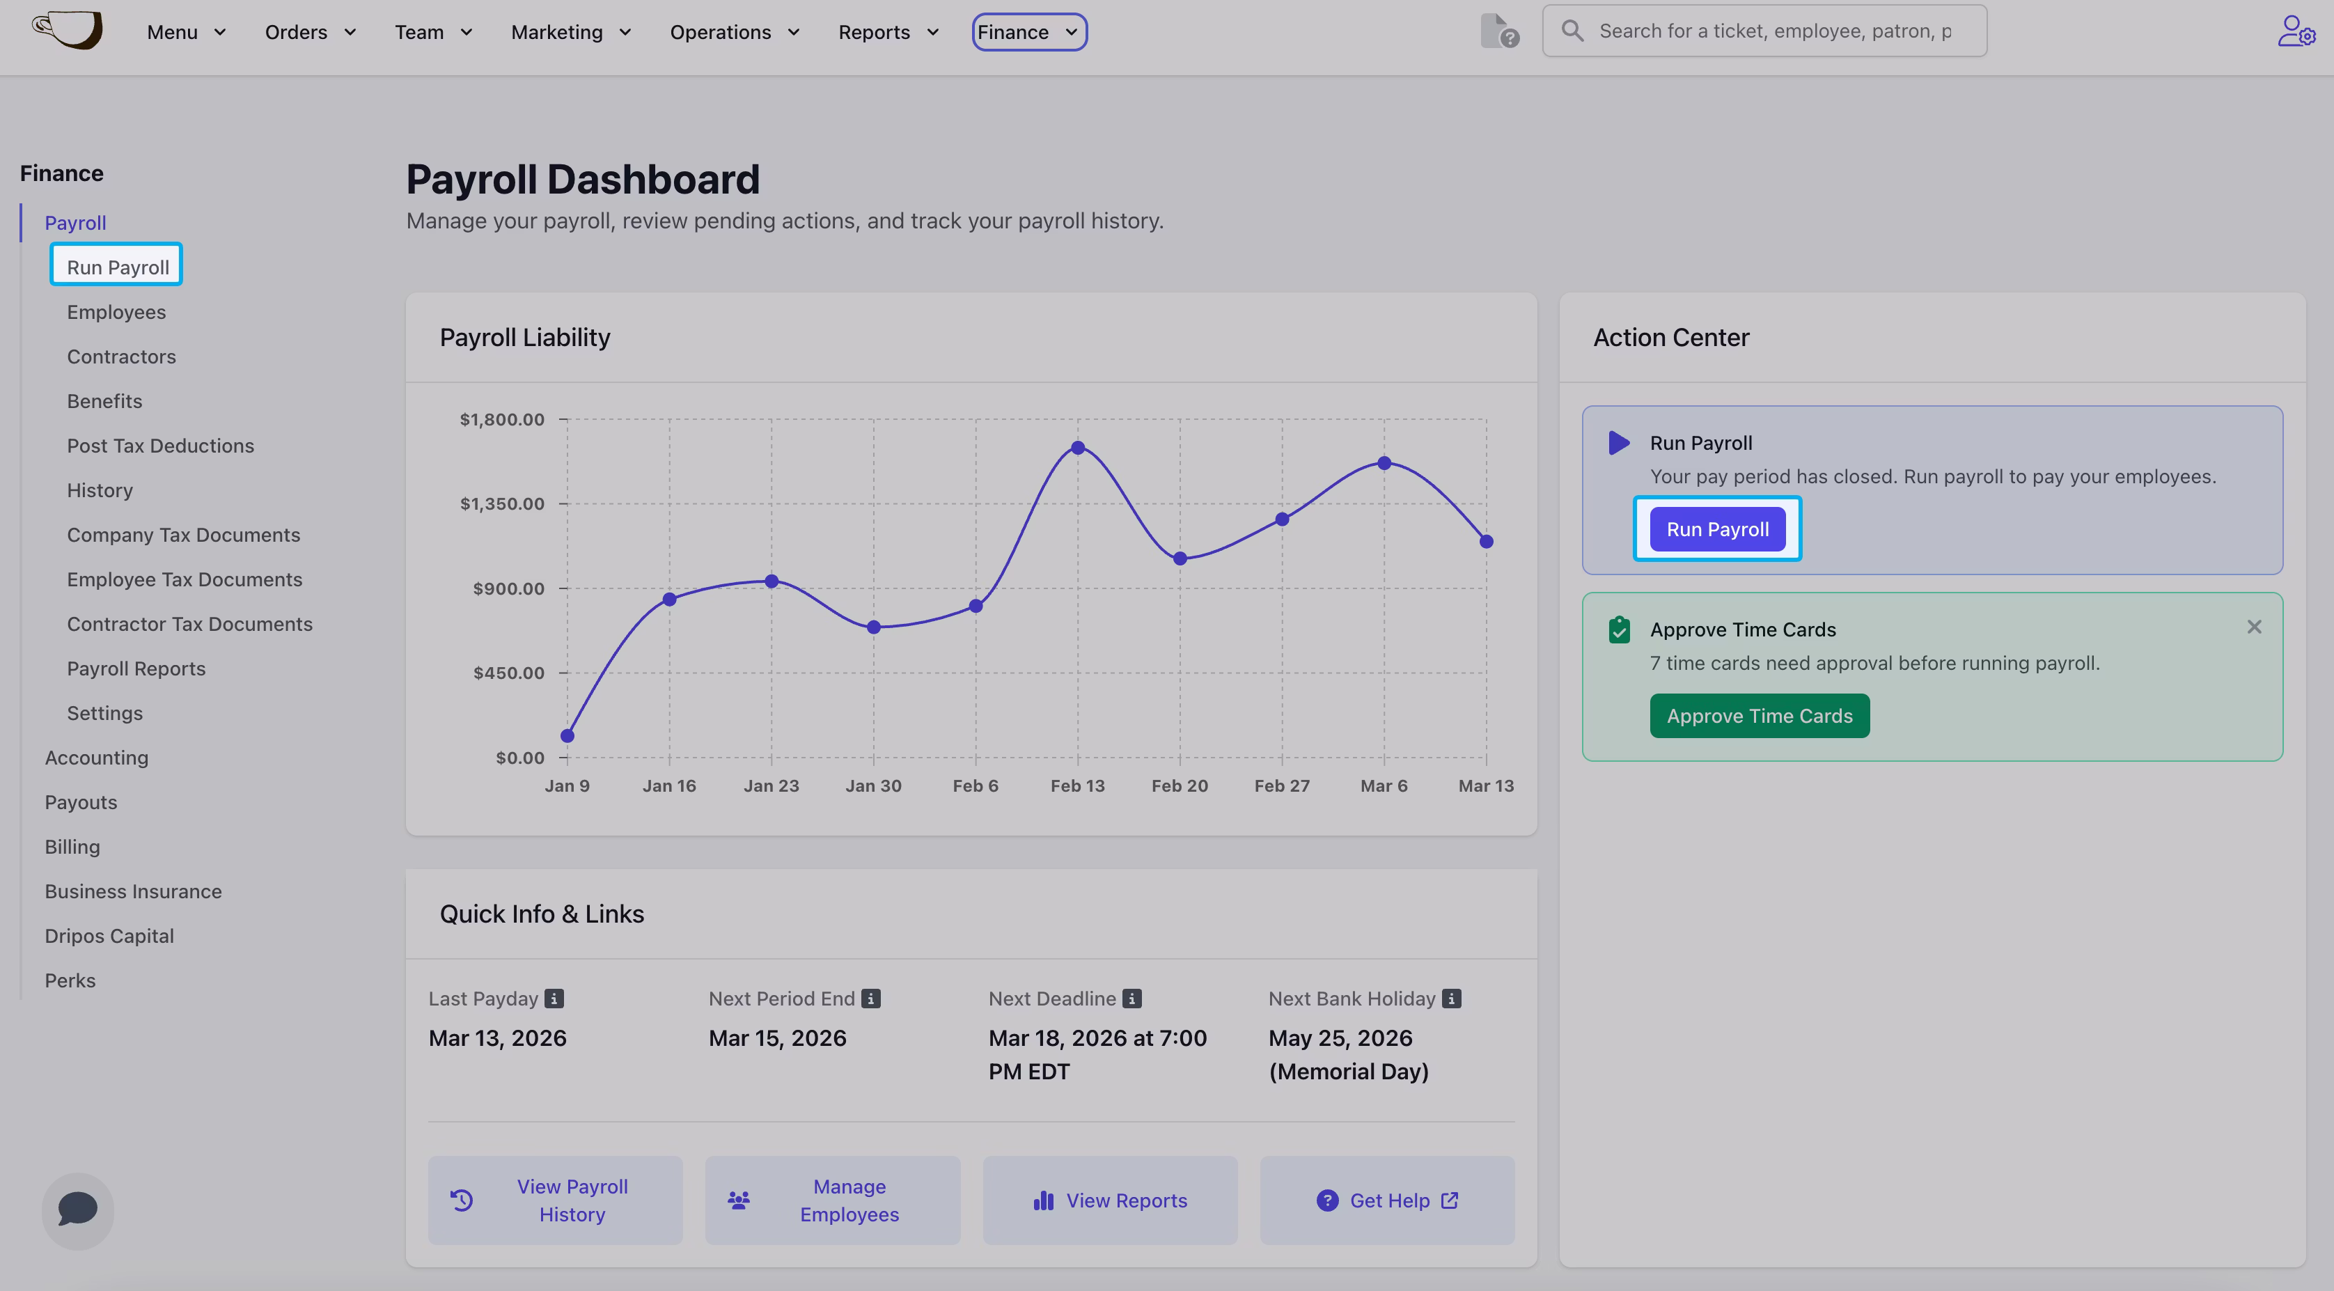The width and height of the screenshot is (2334, 1291).
Task: Click the Feb 13 peak chart point
Action: (1077, 448)
